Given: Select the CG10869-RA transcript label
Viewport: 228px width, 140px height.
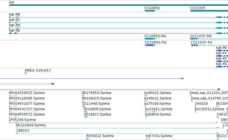Looking at the screenshot, I should click(155, 36).
